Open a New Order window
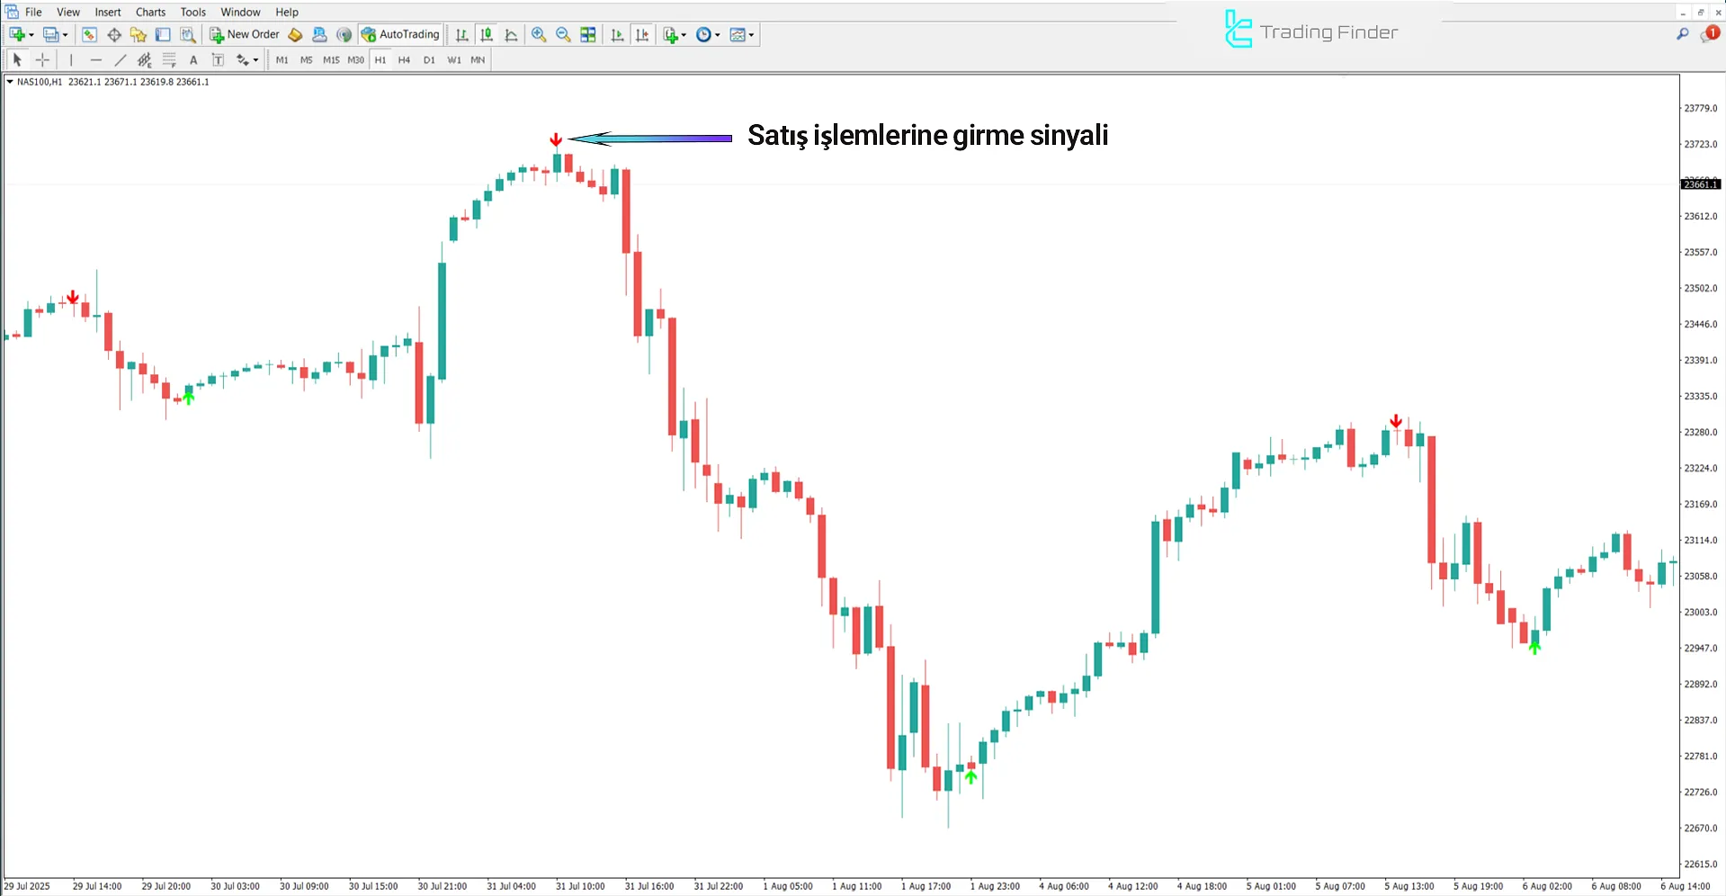The width and height of the screenshot is (1726, 896). 245,34
